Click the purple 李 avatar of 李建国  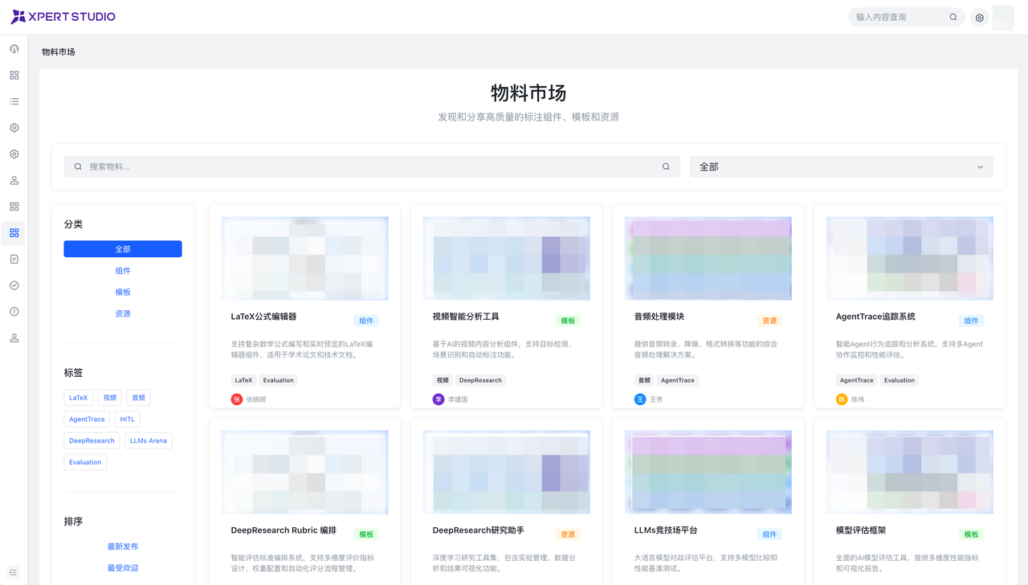tap(439, 399)
